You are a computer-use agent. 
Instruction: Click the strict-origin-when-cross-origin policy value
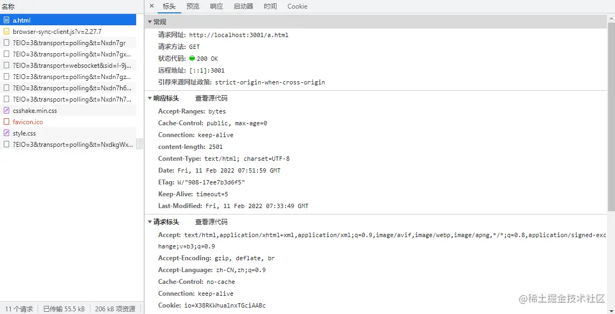tap(270, 82)
